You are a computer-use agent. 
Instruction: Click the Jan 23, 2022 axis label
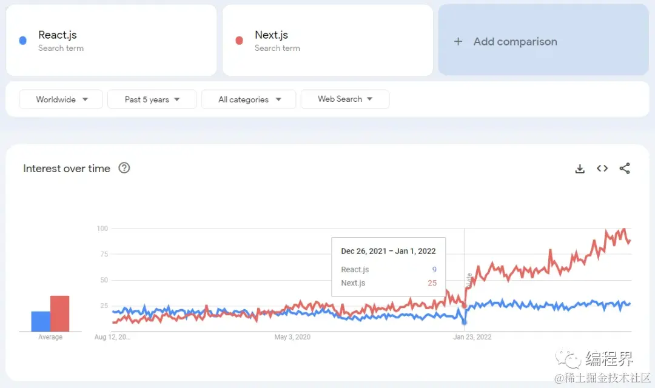[x=472, y=337]
